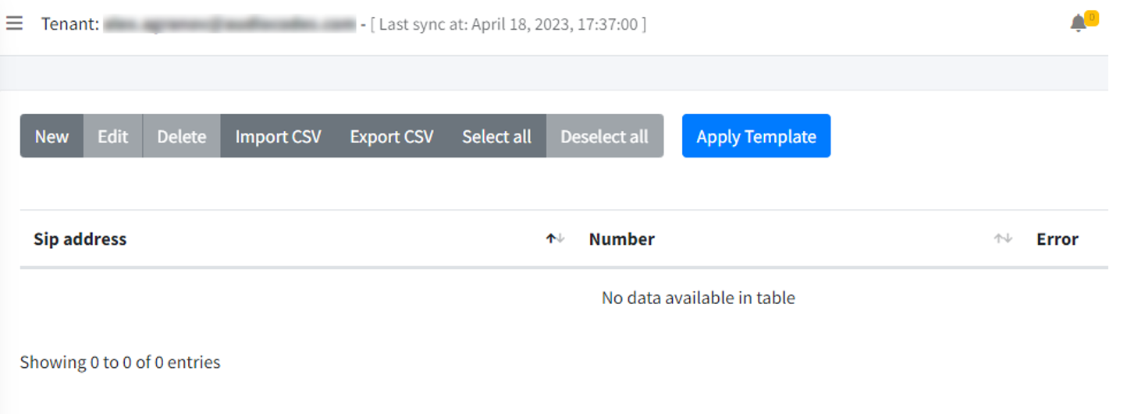Open the hamburger navigation menu

coord(14,23)
